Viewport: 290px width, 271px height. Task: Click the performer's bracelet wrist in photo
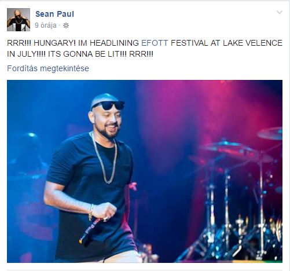tap(91, 212)
